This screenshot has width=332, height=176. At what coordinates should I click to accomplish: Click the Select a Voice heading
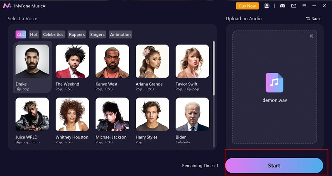tap(22, 19)
